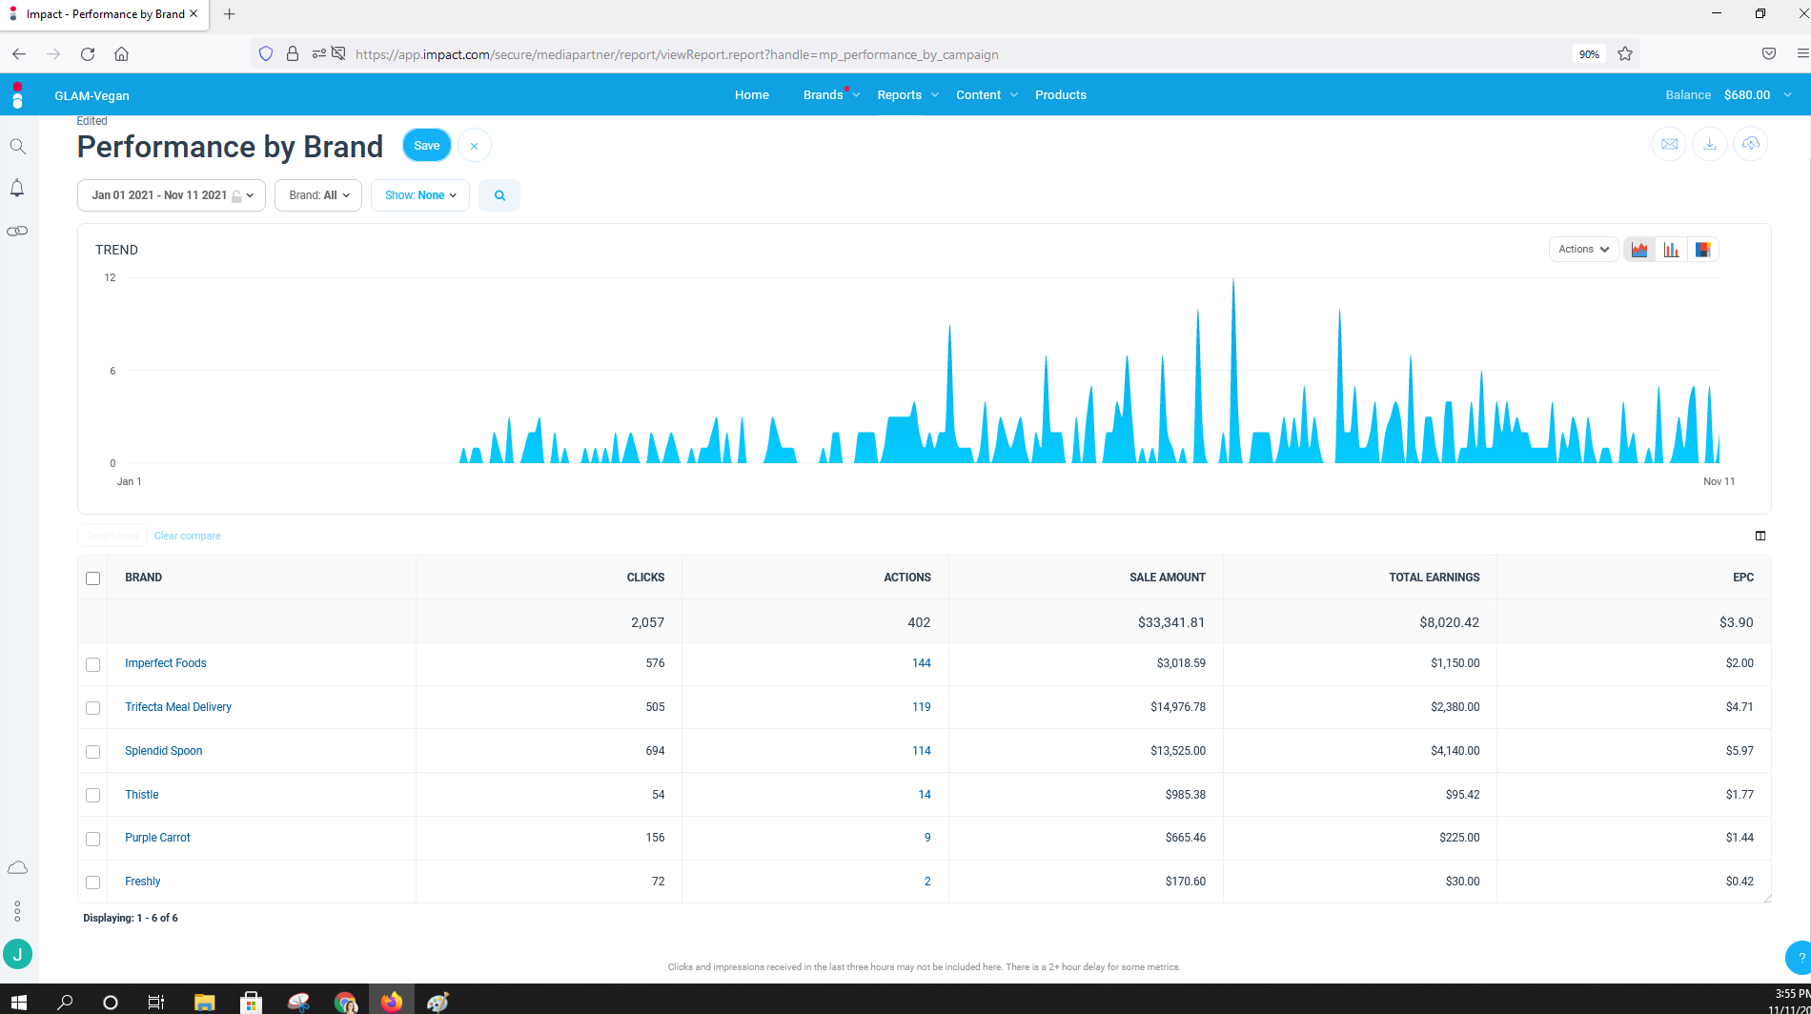This screenshot has height=1014, width=1811.
Task: Switch trend to area chart view
Action: [x=1639, y=250]
